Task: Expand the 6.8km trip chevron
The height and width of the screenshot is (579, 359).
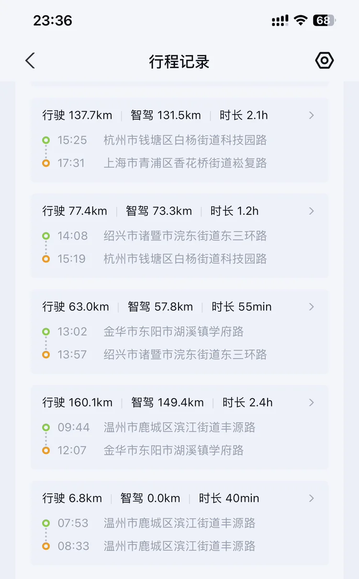Action: tap(312, 499)
